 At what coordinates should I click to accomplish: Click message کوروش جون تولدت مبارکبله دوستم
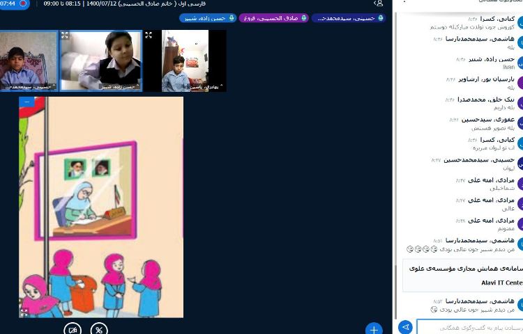[472, 27]
